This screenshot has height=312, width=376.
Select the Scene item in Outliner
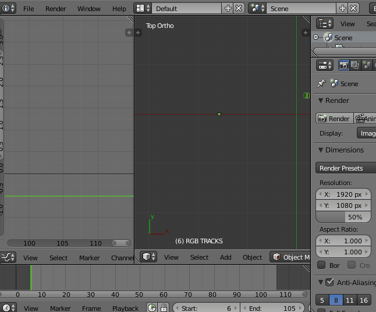[343, 38]
